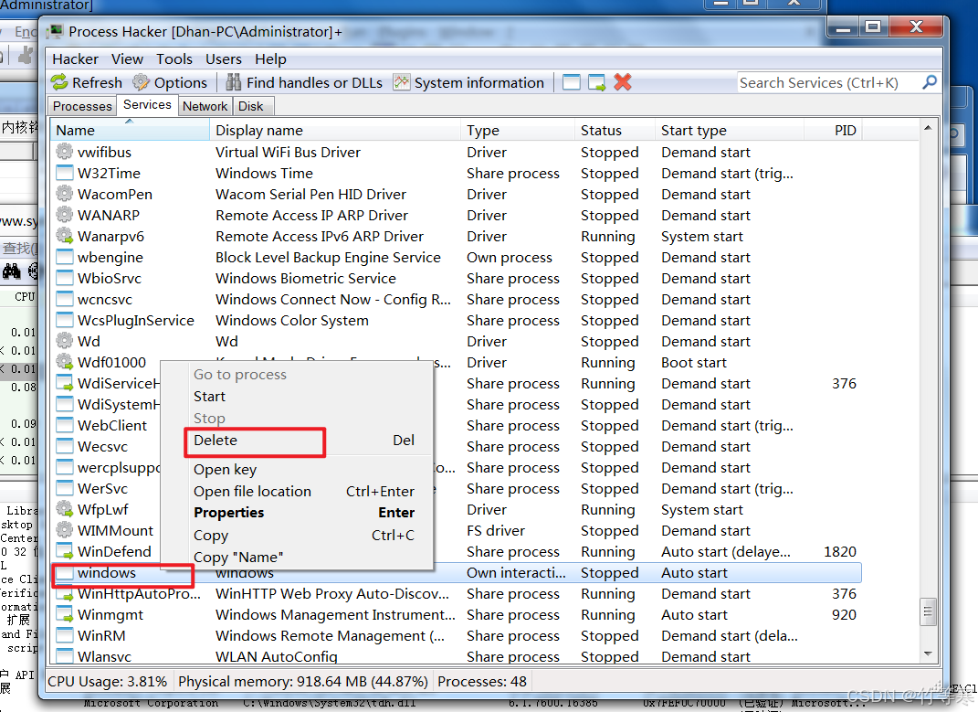Click the window with green arrow icon
978x712 pixels.
tap(597, 82)
